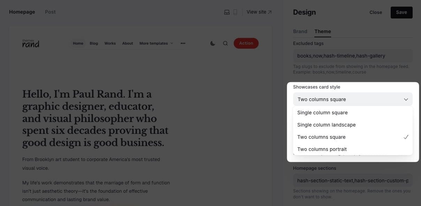Close the Design panel
This screenshot has width=421, height=206.
pyautogui.click(x=376, y=12)
